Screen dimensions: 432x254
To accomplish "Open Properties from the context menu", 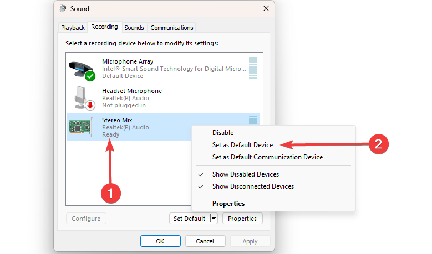I will [x=228, y=204].
